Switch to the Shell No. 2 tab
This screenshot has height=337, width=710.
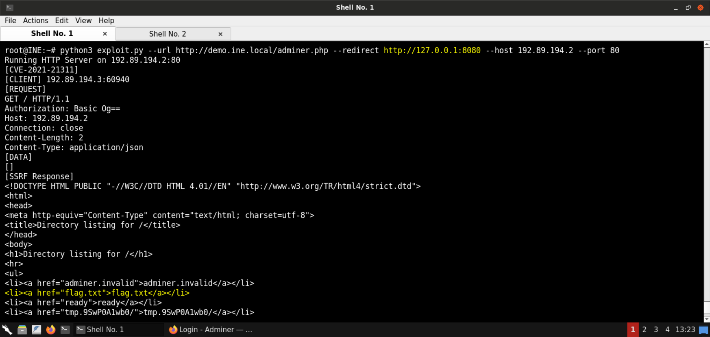click(167, 33)
